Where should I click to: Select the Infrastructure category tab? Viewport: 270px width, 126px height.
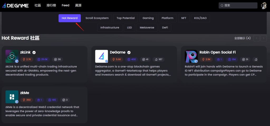click(x=110, y=28)
